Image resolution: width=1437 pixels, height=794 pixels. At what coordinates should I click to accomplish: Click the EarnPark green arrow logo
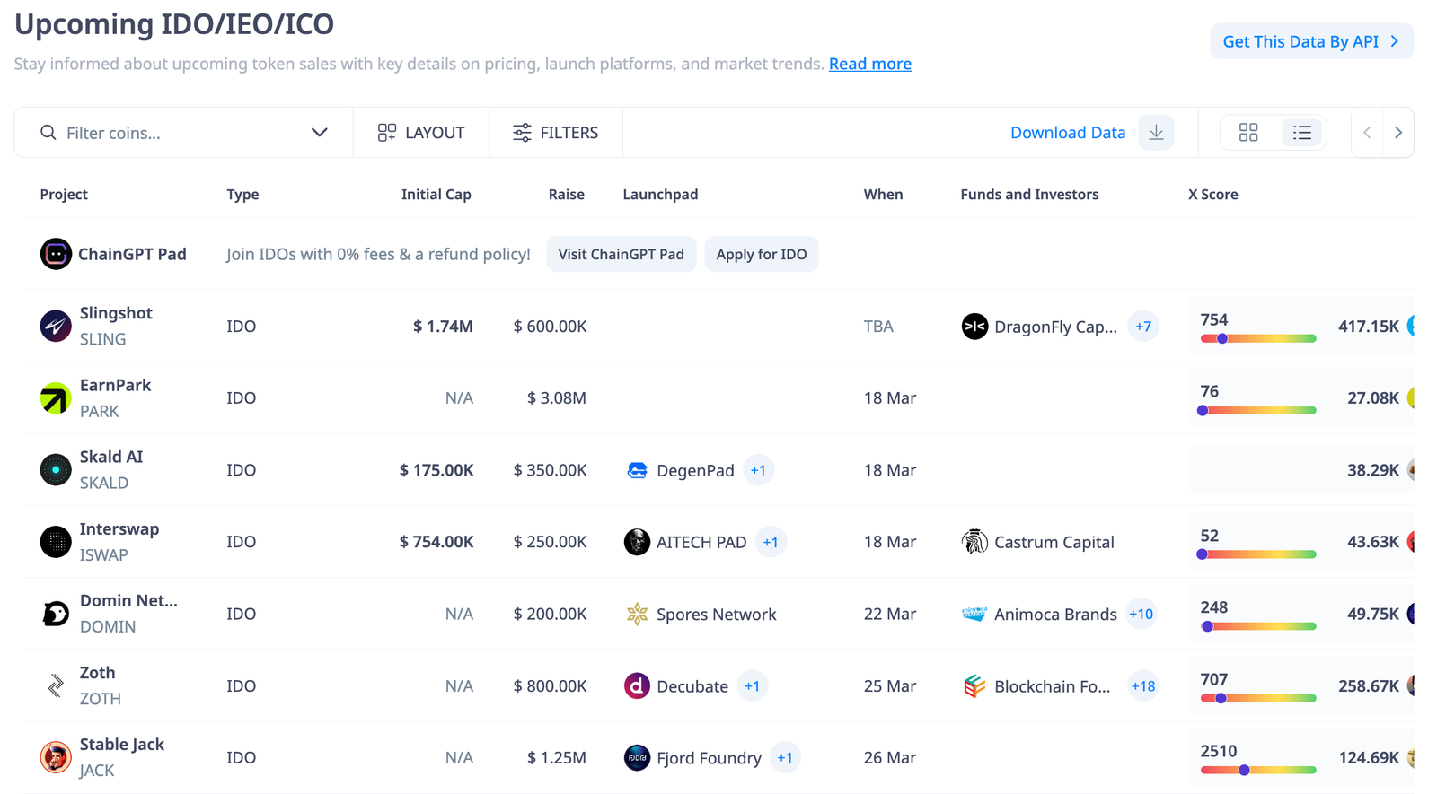click(x=56, y=397)
